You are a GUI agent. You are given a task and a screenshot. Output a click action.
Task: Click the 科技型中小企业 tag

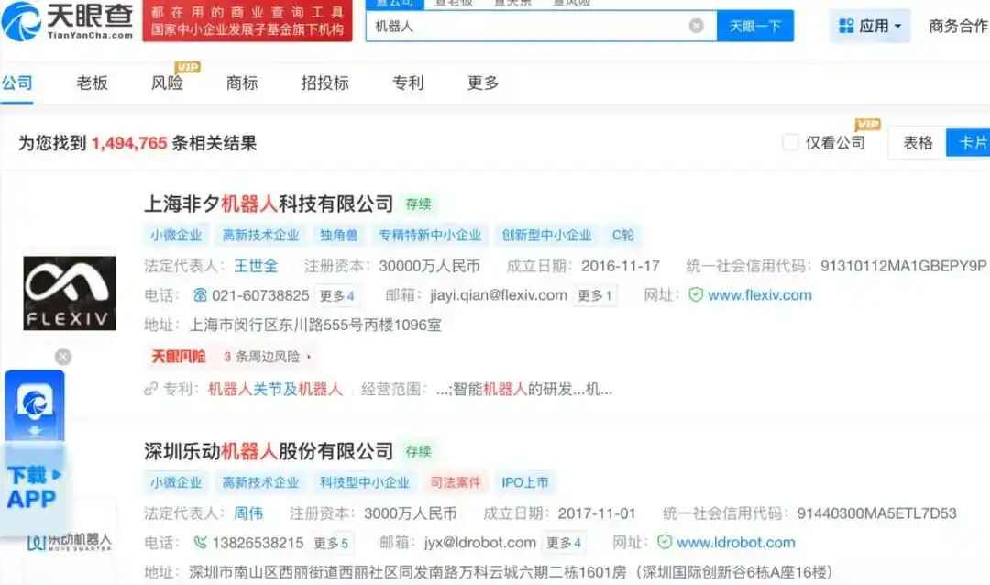[x=364, y=482]
